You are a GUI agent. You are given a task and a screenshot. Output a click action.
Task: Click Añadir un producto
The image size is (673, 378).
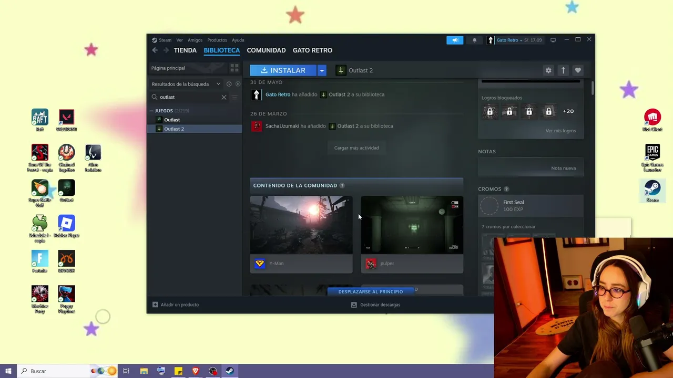(x=175, y=304)
